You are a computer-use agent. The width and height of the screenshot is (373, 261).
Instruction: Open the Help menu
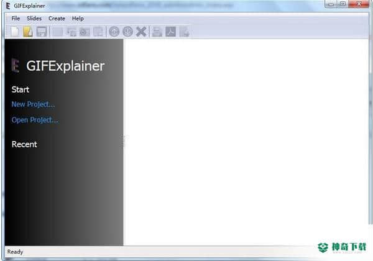click(78, 18)
